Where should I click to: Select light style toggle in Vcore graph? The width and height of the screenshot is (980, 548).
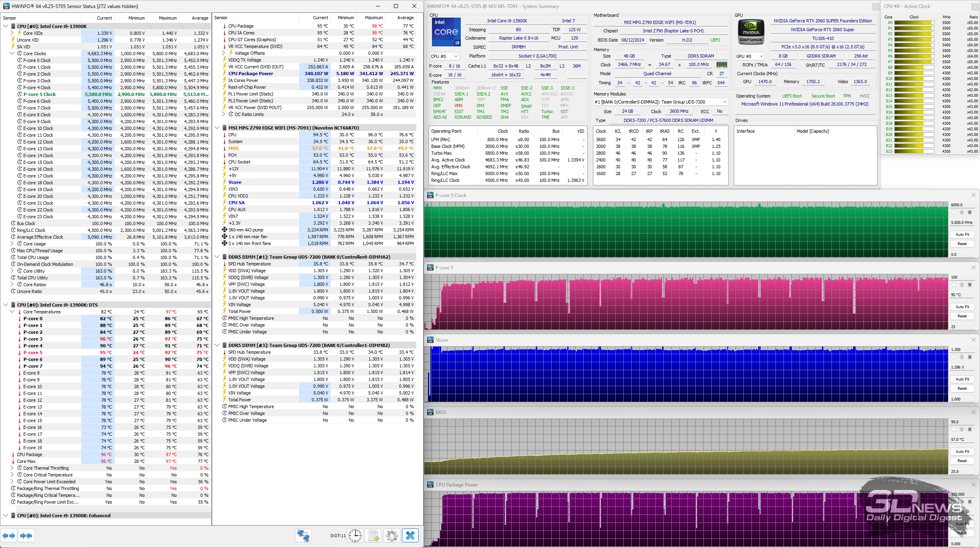pos(954,357)
